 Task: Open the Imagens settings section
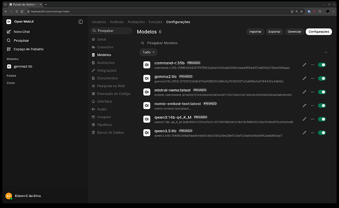click(101, 117)
